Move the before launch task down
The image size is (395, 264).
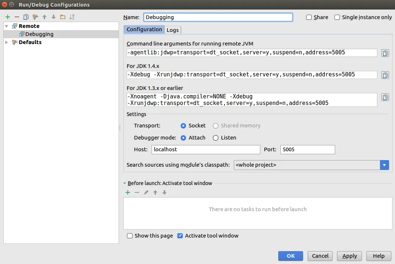pyautogui.click(x=164, y=192)
